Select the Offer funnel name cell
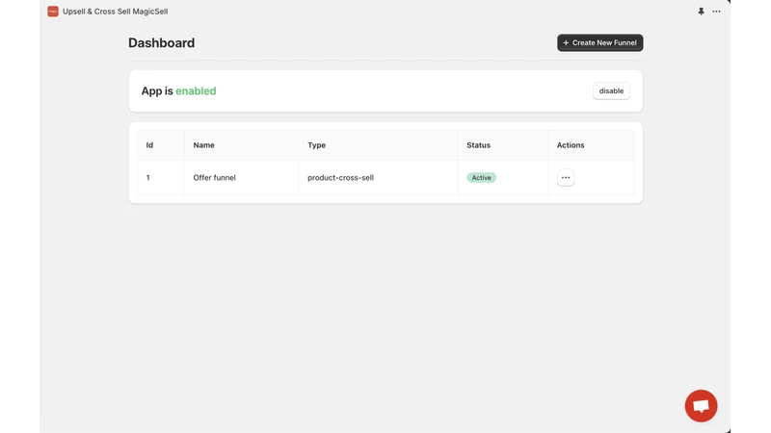 click(x=242, y=177)
